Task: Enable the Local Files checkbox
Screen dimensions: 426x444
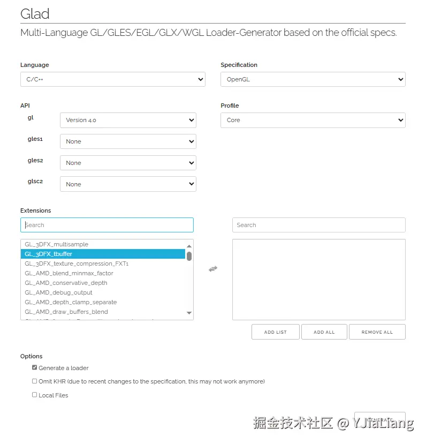Action: (x=34, y=394)
